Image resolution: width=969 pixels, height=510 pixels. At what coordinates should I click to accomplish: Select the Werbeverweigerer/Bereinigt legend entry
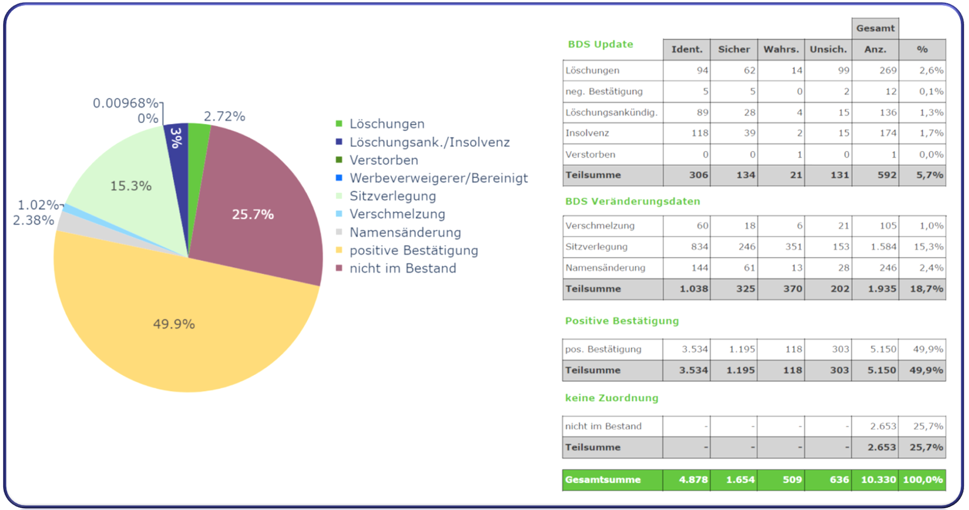click(438, 178)
